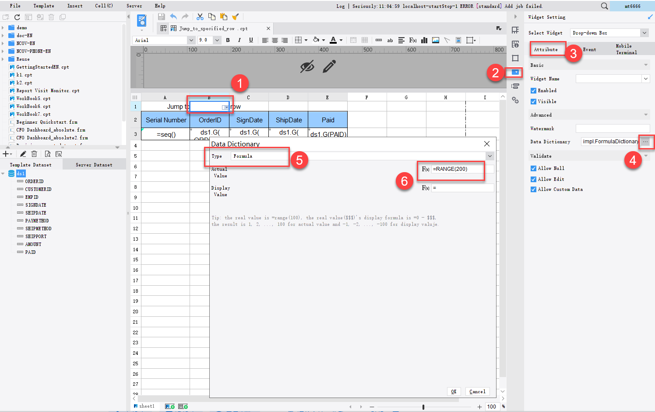Undo the last action
655x412 pixels.
(x=173, y=17)
